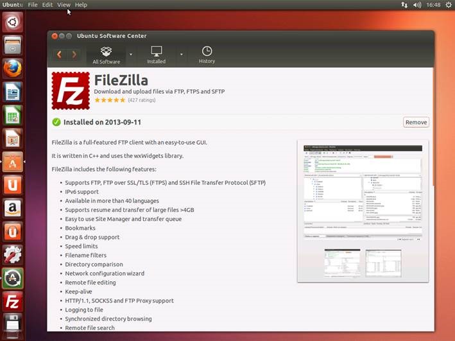455x341 pixels.
Task: Click 'Synchronized directory browsing' list item
Action: (108, 319)
